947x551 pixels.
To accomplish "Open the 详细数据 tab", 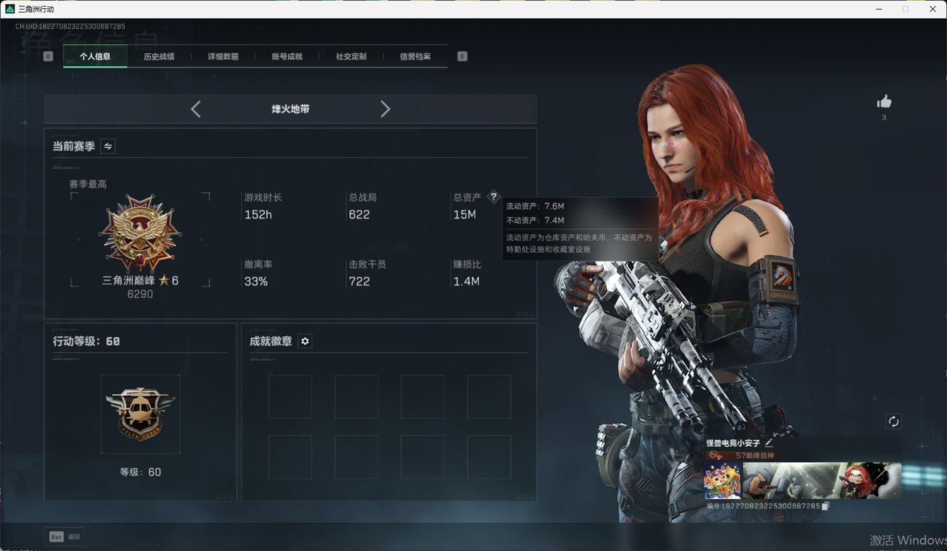I will tap(223, 57).
